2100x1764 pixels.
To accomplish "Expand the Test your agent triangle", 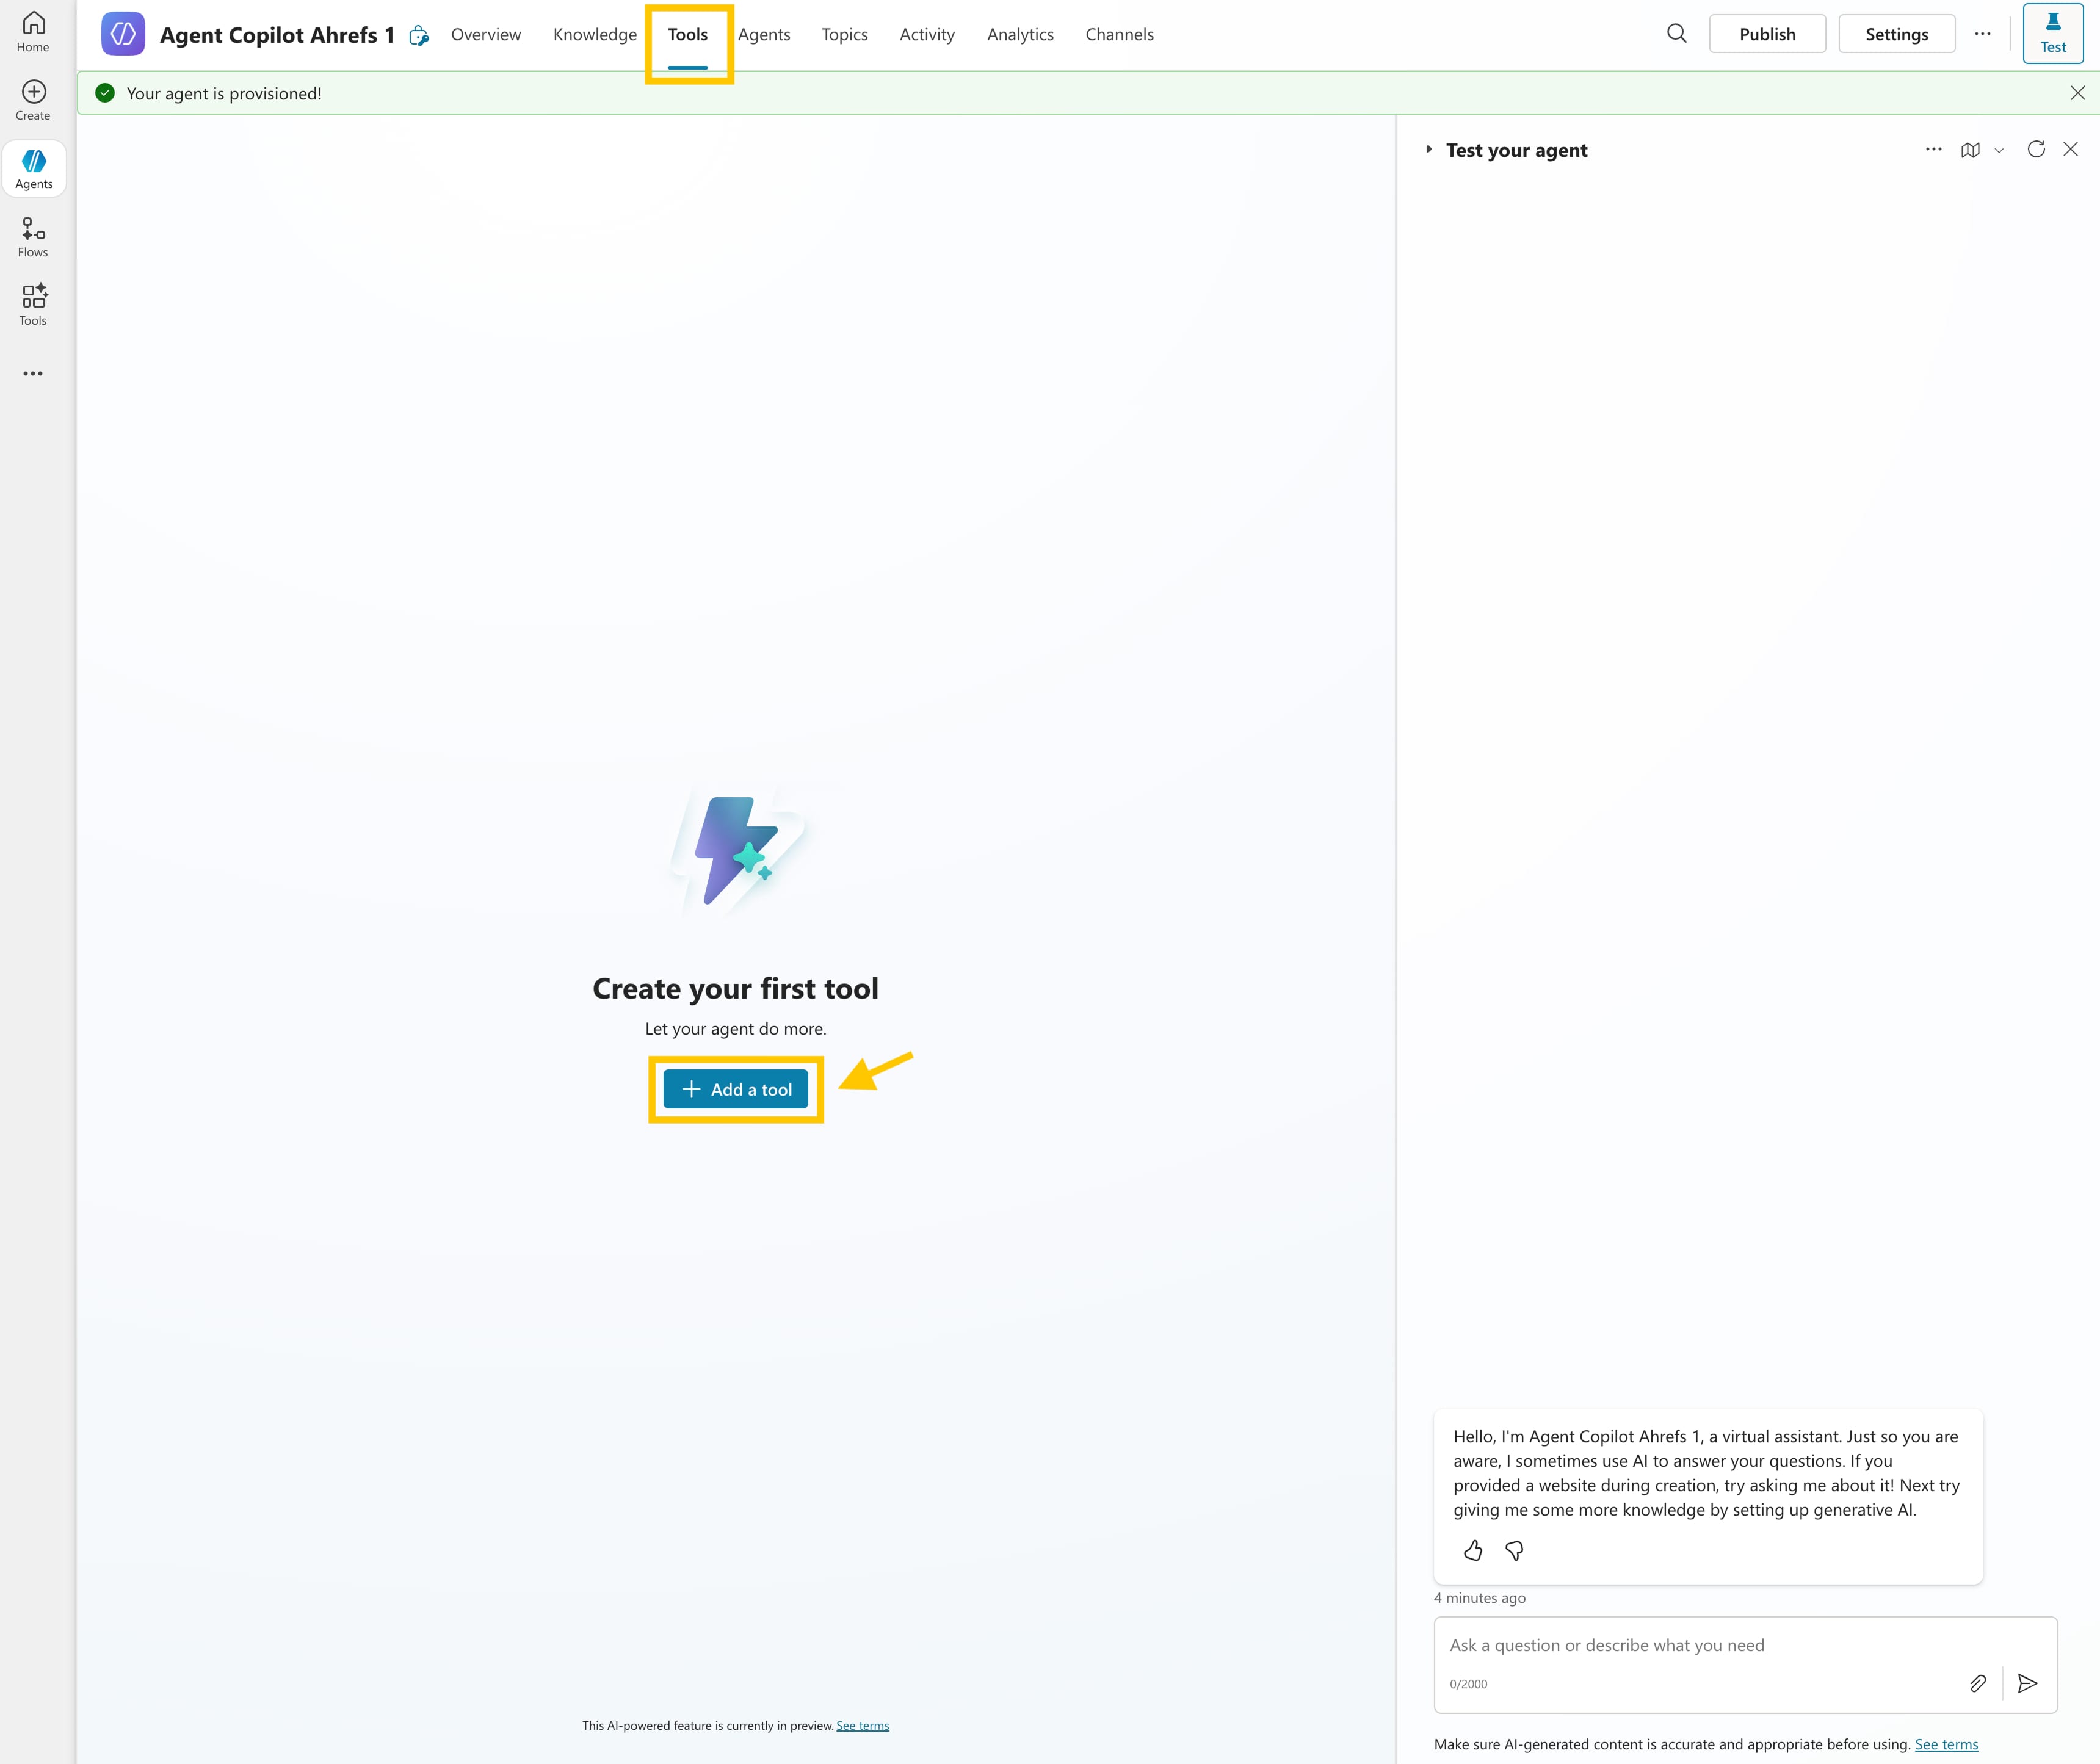I will [1428, 150].
